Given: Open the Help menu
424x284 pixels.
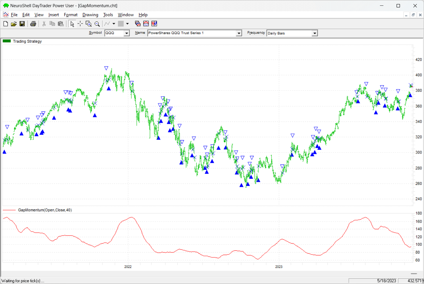Looking at the screenshot, I should pos(143,15).
